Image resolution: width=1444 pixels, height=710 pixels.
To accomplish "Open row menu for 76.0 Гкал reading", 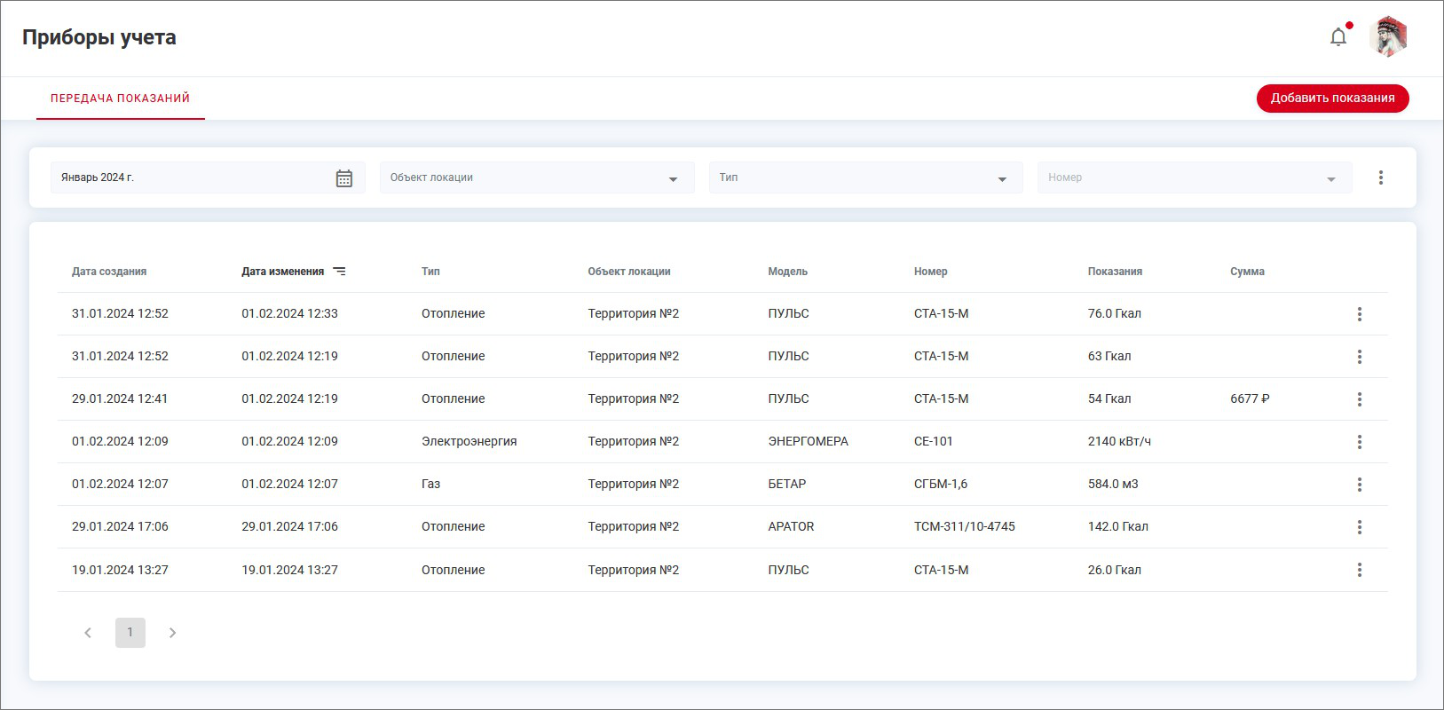I will (1359, 314).
